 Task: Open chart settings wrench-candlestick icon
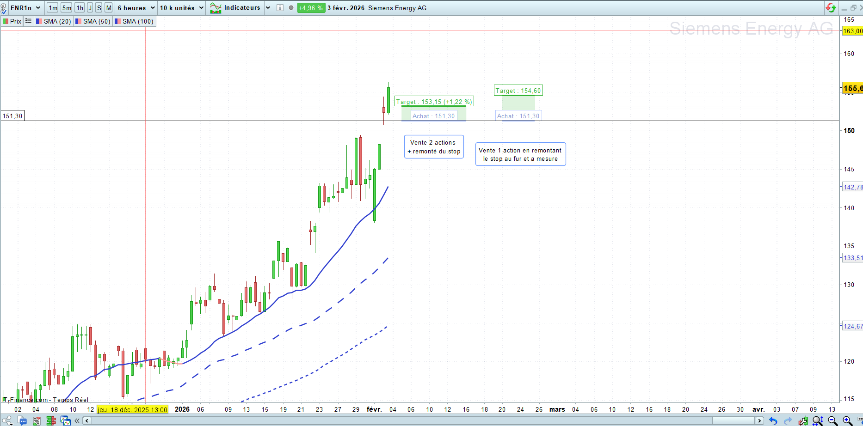click(803, 420)
